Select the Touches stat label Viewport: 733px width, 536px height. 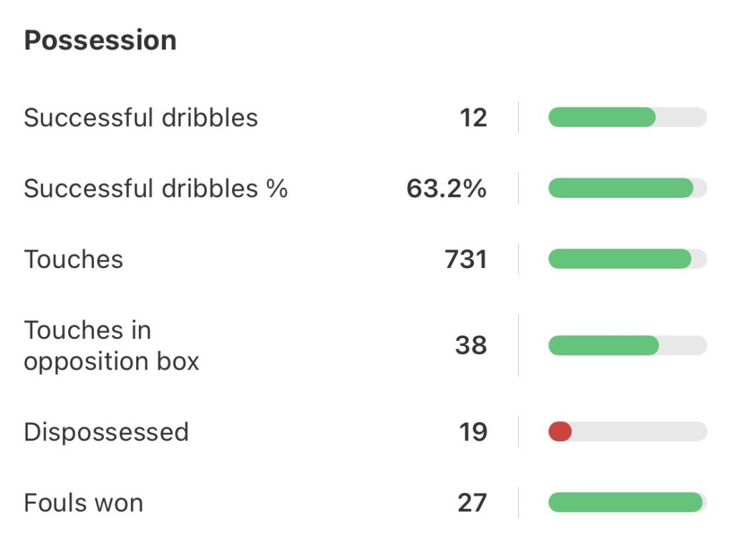(x=74, y=259)
